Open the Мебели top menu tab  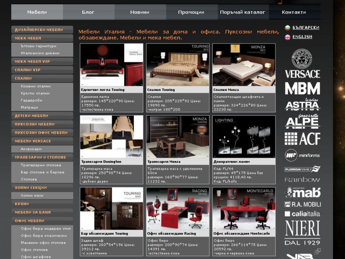37,12
